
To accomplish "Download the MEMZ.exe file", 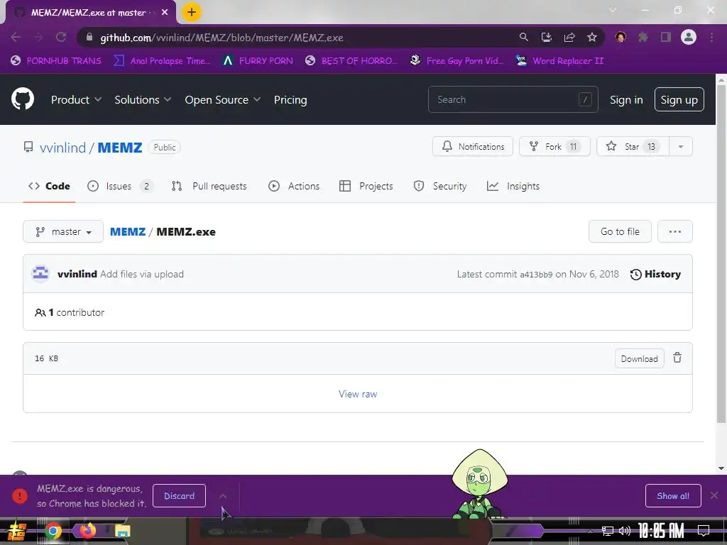I will [x=640, y=358].
